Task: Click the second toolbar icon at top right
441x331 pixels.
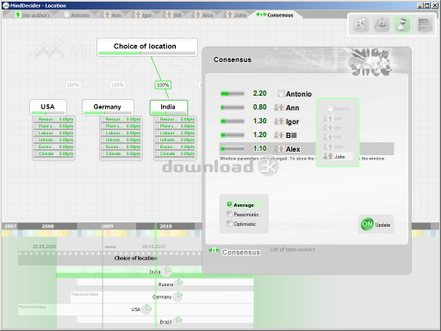Action: click(x=381, y=24)
